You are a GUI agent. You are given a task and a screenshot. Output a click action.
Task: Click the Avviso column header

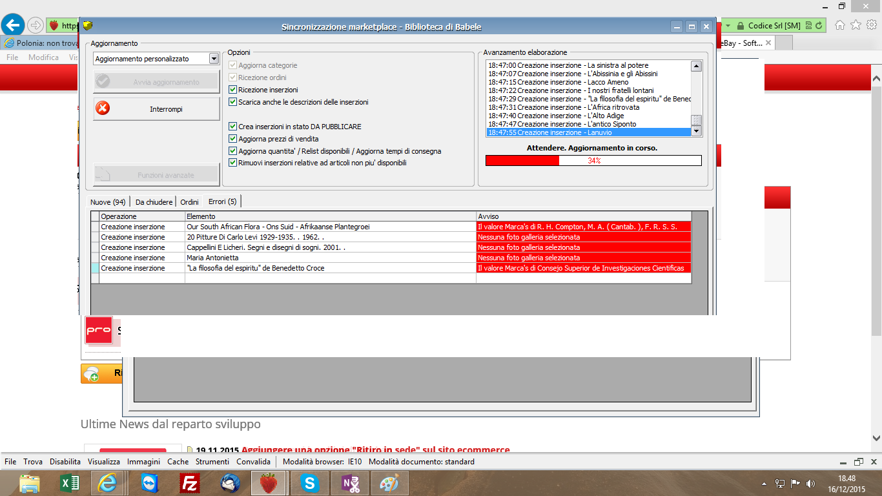tap(584, 216)
